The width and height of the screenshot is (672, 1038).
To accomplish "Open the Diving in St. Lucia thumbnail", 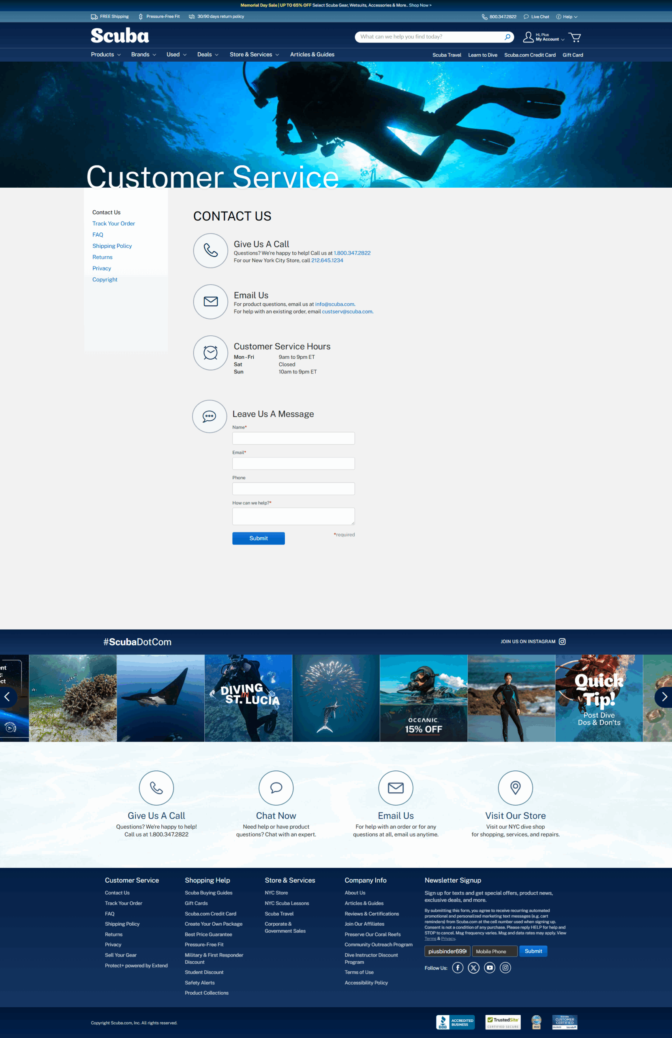I will [x=248, y=698].
